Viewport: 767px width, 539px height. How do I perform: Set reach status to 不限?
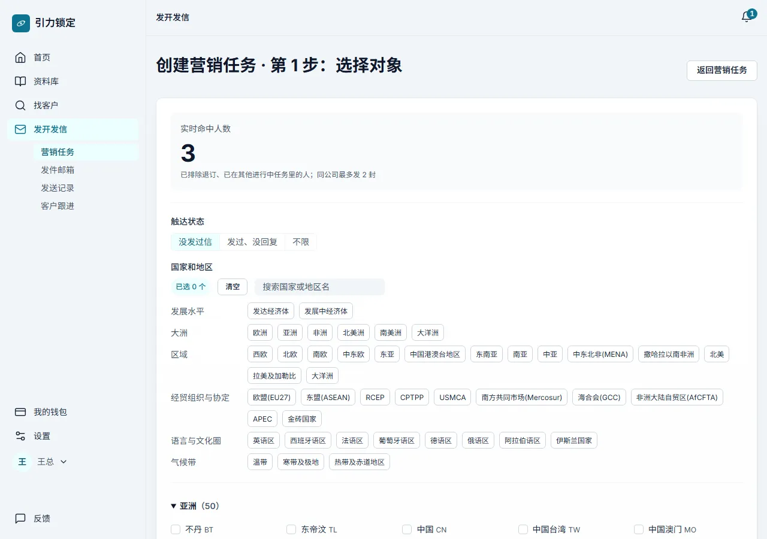[x=301, y=242]
